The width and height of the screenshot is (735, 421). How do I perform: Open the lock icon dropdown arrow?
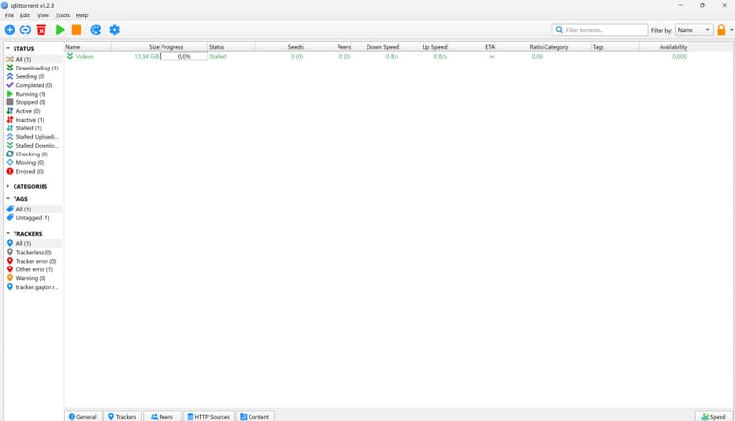point(731,30)
